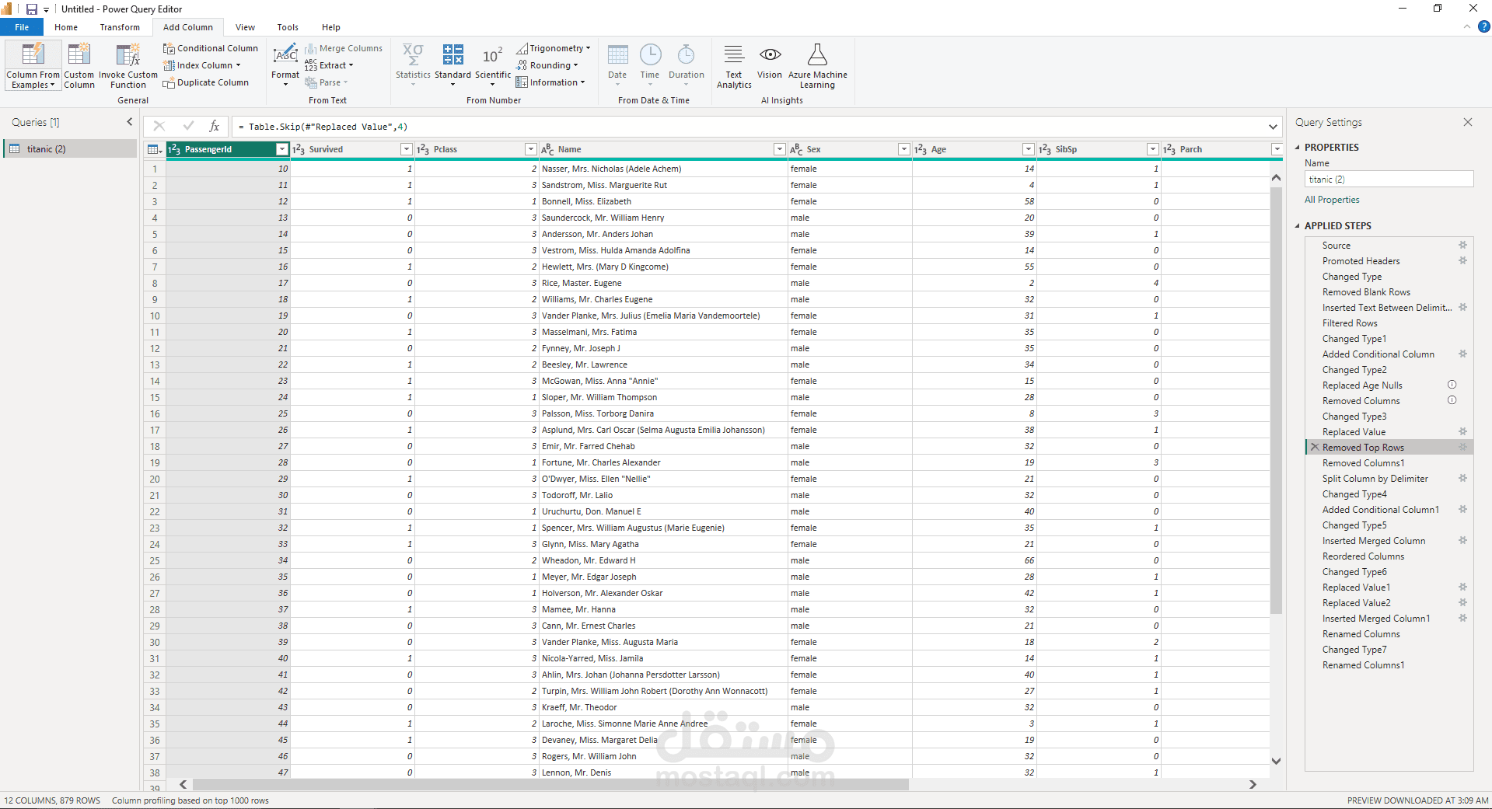Click the Column From Examples icon
The height and width of the screenshot is (809, 1492).
click(33, 55)
